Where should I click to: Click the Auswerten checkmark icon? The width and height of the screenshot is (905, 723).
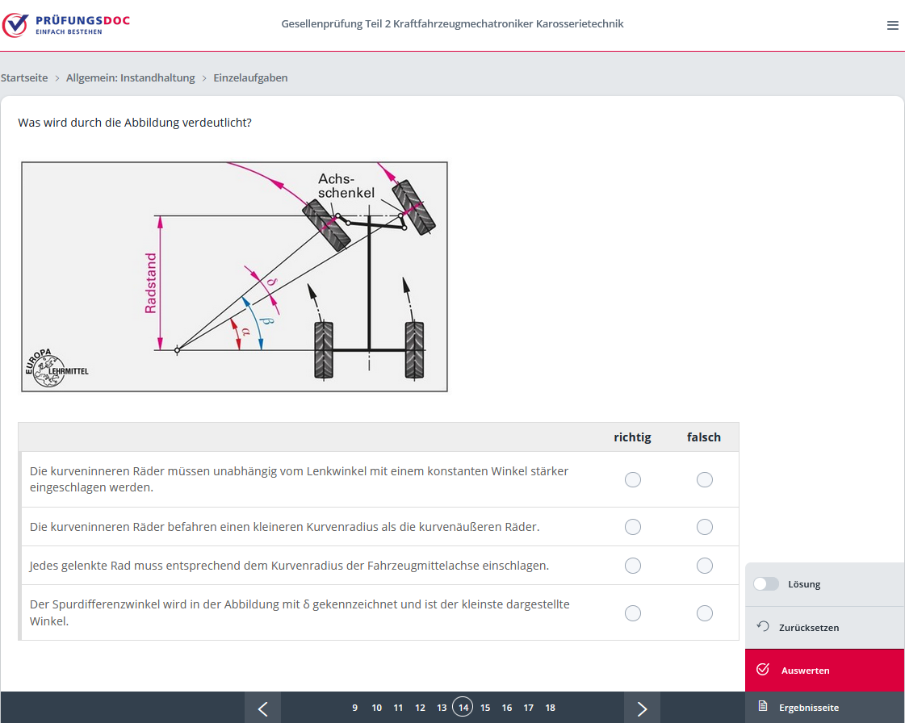tap(762, 670)
